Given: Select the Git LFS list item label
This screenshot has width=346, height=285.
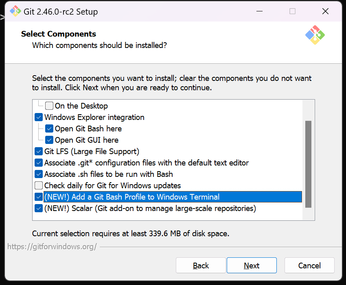Looking at the screenshot, I should coord(92,152).
